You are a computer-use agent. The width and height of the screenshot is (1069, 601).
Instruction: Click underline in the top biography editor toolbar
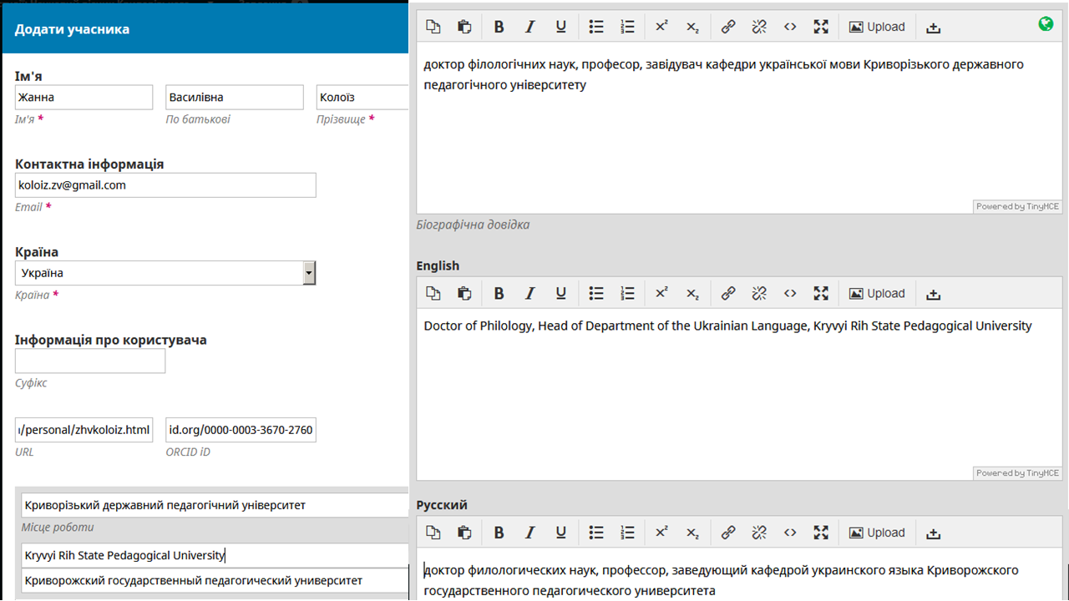[x=560, y=27]
